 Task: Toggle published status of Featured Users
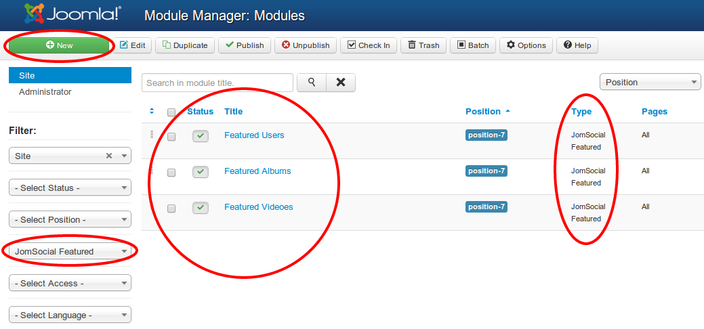(201, 136)
